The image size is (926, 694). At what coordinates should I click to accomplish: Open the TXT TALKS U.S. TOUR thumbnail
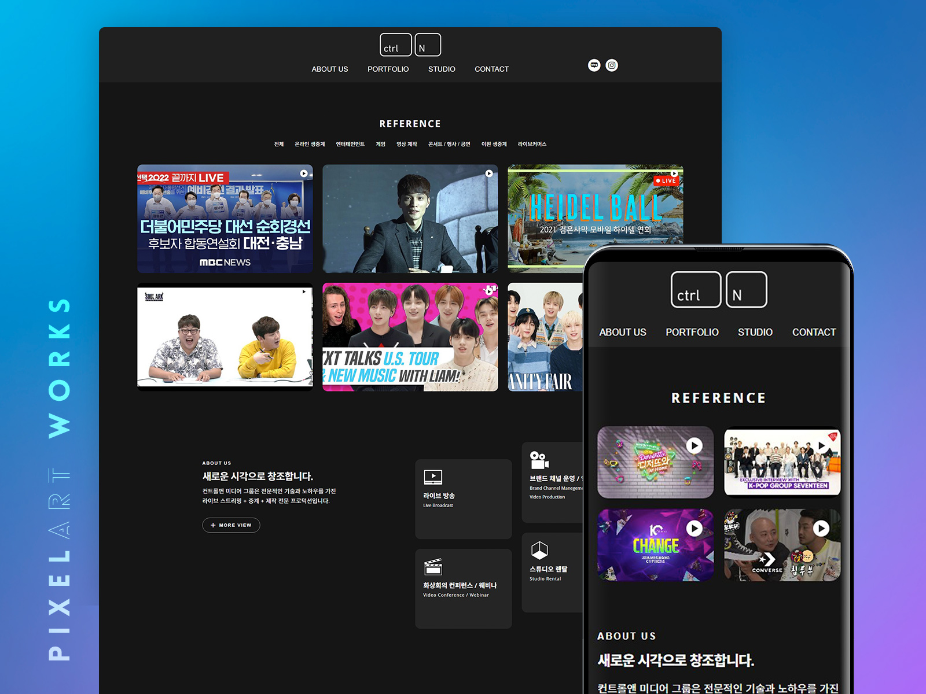(410, 337)
